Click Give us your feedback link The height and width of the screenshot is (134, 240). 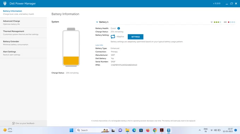coord(25,123)
